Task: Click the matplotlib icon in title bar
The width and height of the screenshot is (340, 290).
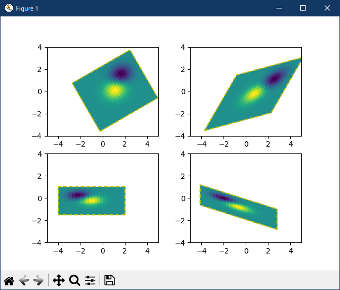Action: [9, 8]
